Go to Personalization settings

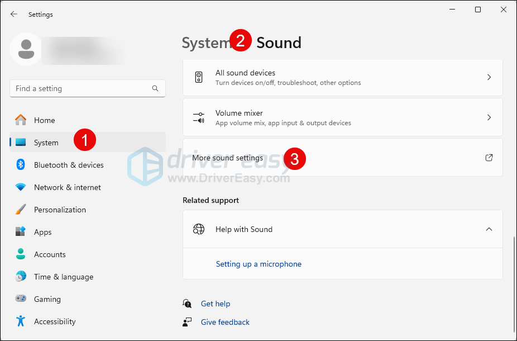tap(60, 210)
